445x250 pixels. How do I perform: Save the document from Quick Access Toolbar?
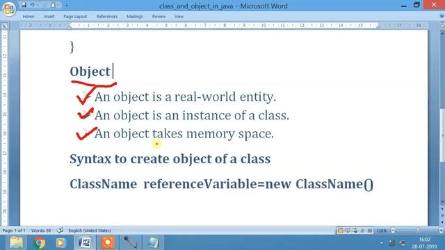[24, 5]
